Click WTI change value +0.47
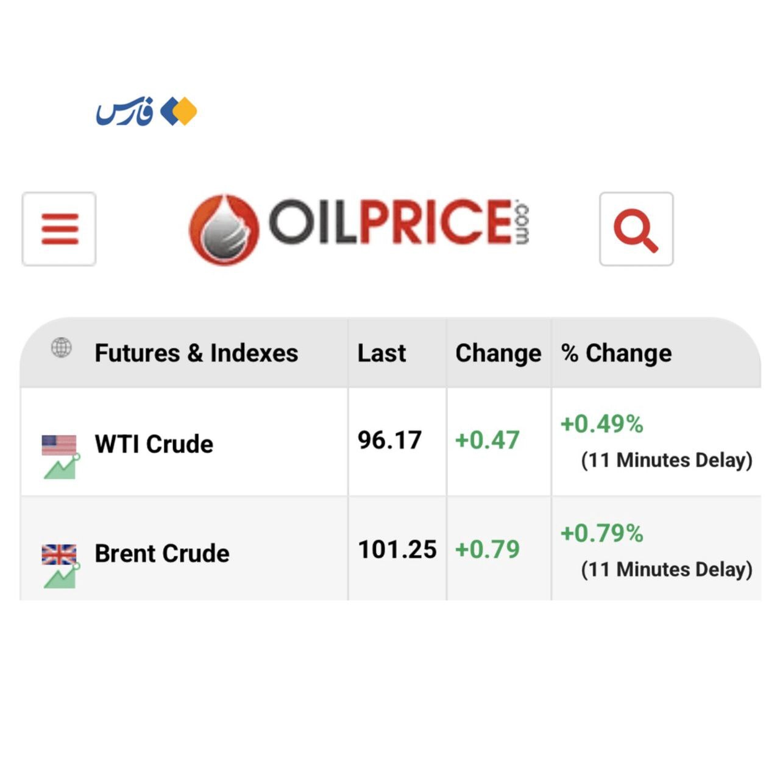Screen dimensions: 780x780 click(487, 441)
